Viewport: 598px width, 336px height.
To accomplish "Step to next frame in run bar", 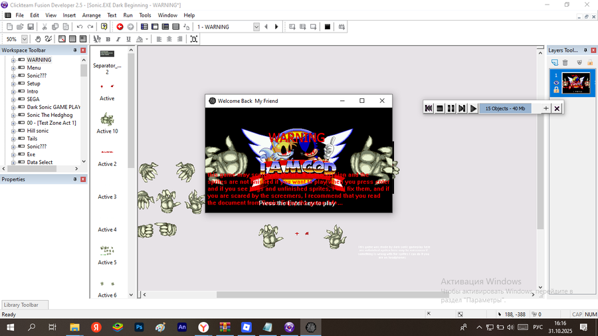I will (x=462, y=109).
